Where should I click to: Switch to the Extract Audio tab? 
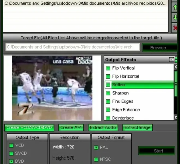(103, 128)
